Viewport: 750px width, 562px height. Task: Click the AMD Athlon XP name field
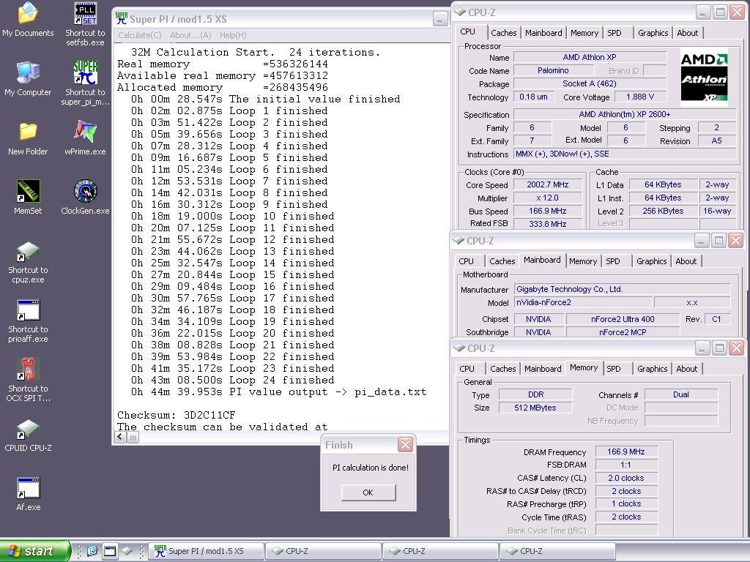(x=590, y=57)
